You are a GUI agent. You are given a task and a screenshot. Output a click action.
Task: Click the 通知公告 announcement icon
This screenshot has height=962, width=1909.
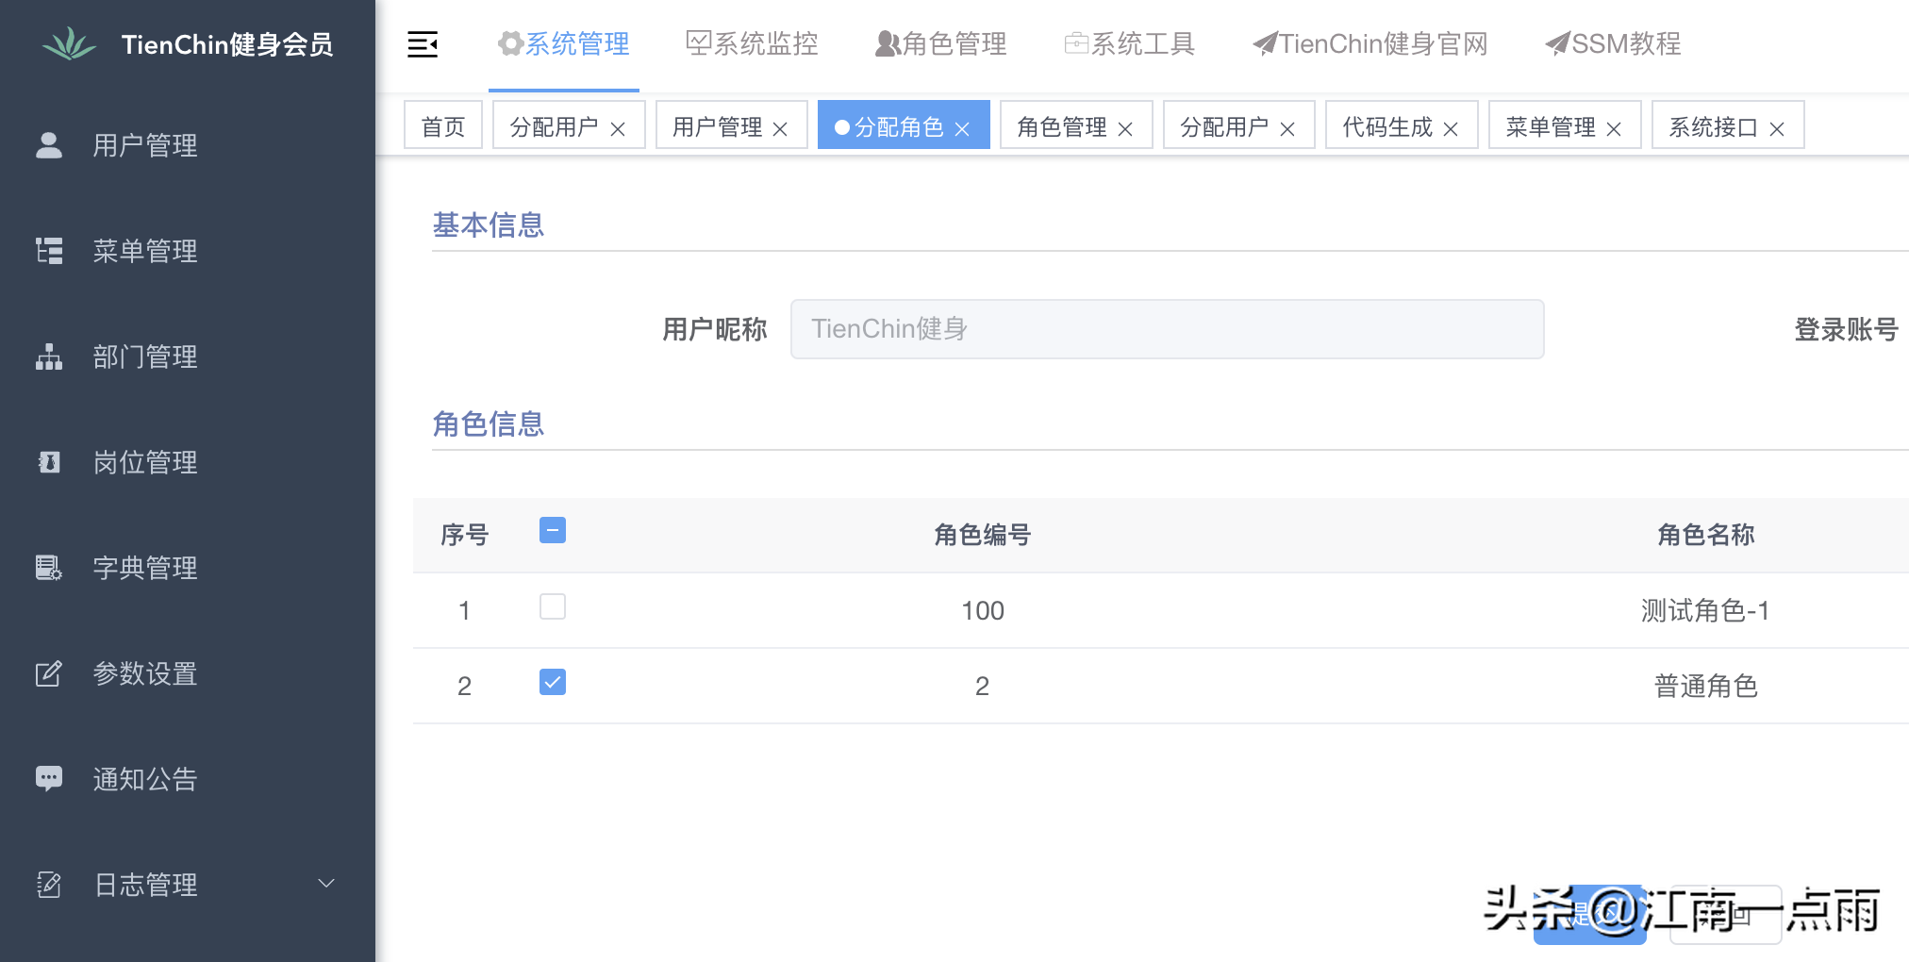[48, 778]
